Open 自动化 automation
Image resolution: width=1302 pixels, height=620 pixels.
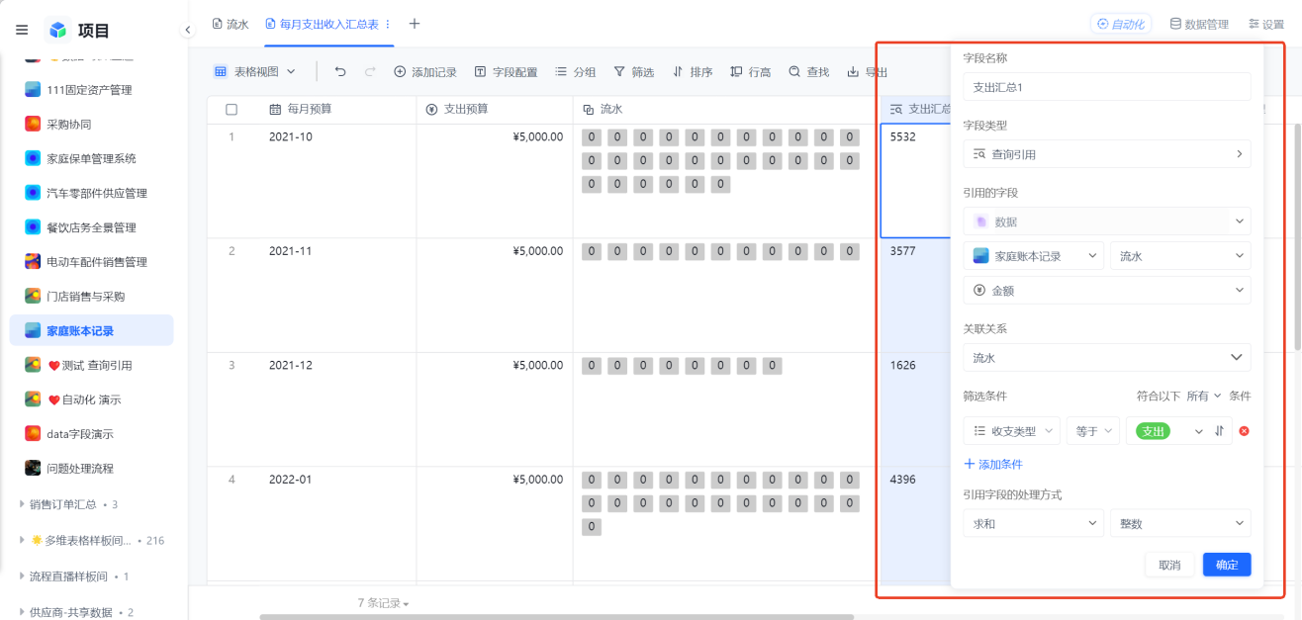[x=1121, y=24]
